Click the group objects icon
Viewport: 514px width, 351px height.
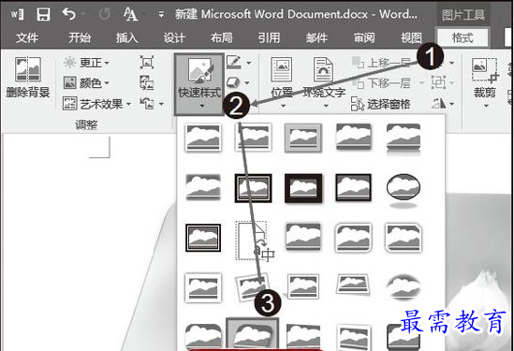tap(438, 82)
